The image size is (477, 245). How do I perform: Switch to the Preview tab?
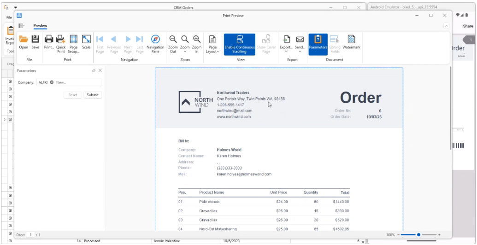40,26
